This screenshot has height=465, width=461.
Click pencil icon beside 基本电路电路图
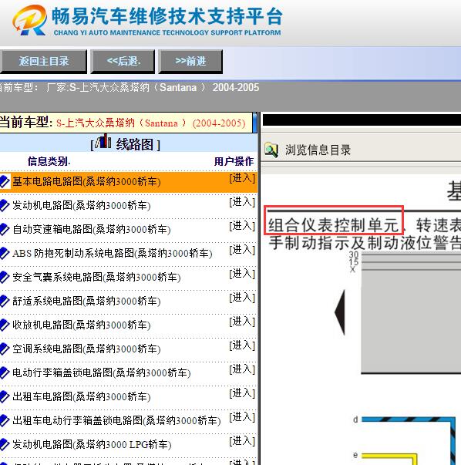[5, 181]
